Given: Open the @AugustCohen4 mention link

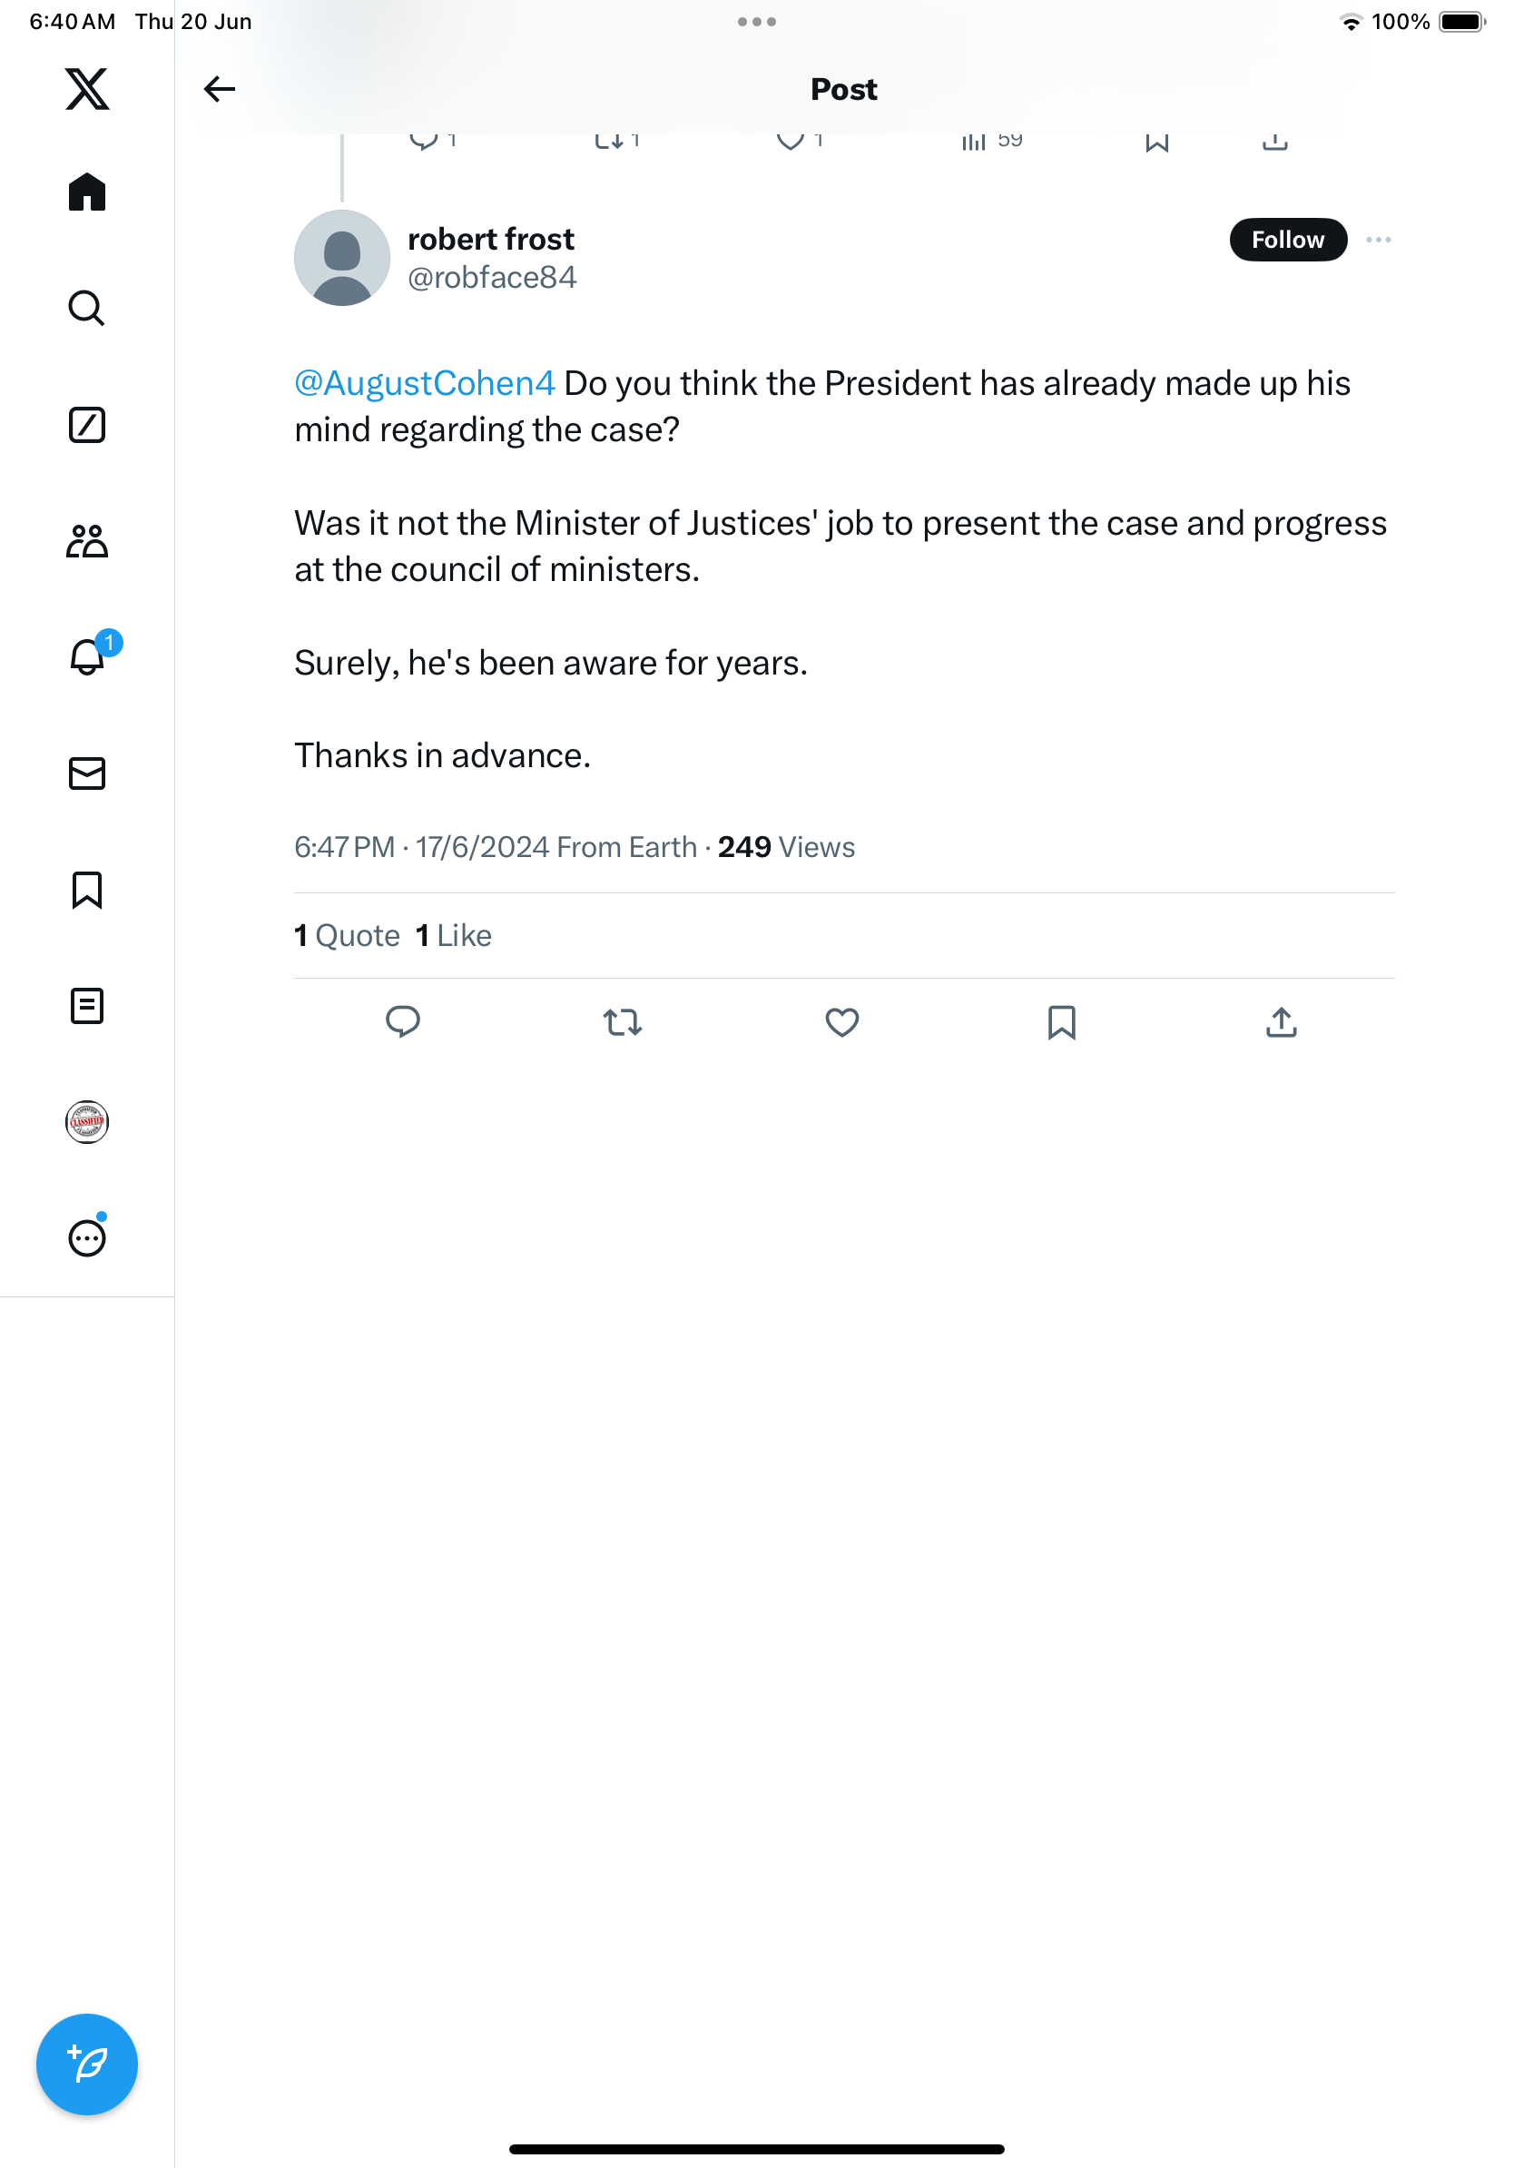Looking at the screenshot, I should (x=425, y=383).
